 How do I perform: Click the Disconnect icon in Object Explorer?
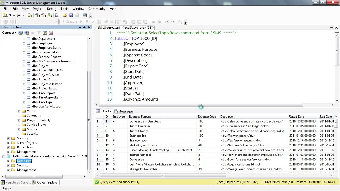click(x=27, y=33)
